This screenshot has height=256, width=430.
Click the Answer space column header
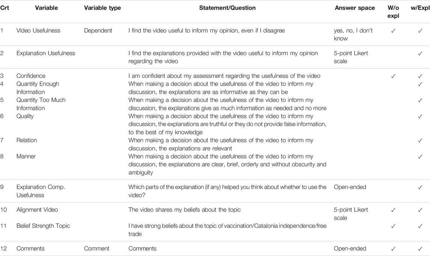coord(355,8)
